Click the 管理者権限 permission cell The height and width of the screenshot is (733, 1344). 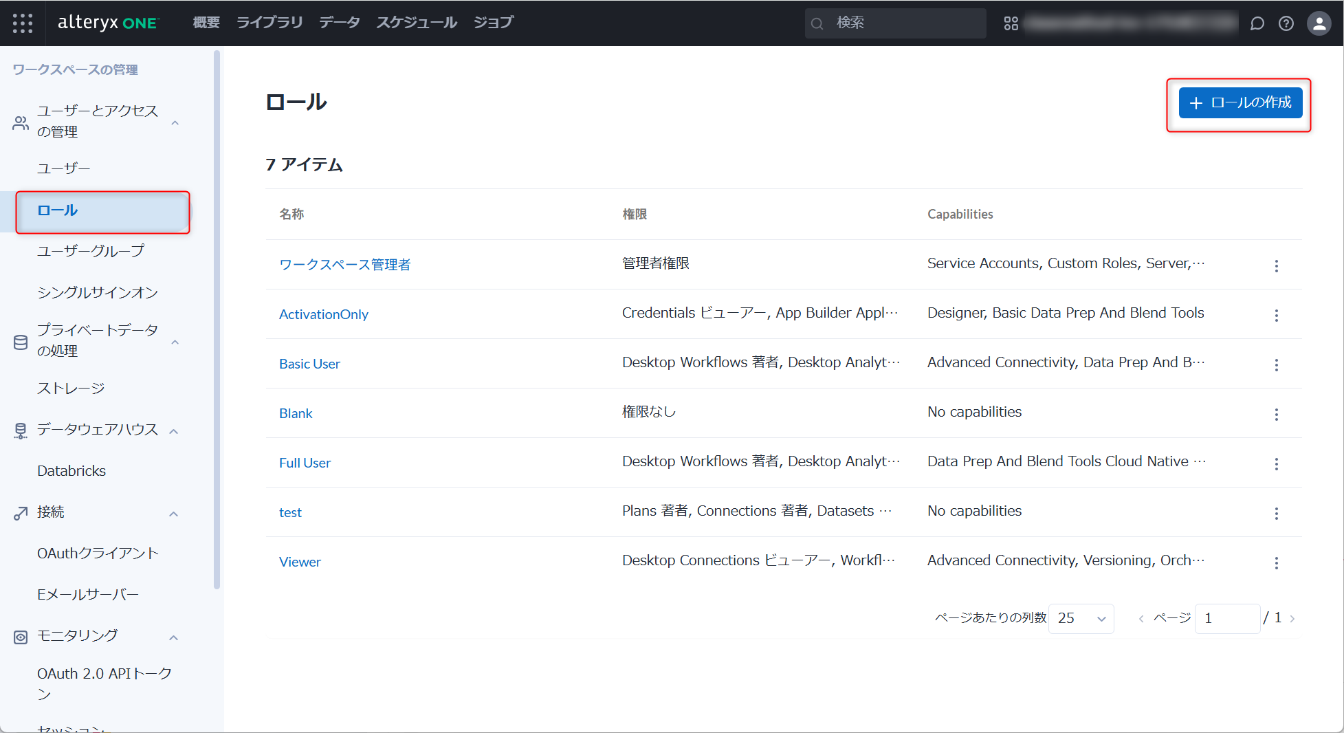click(656, 263)
